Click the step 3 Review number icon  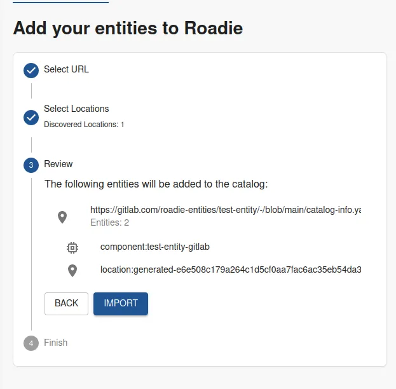point(31,165)
